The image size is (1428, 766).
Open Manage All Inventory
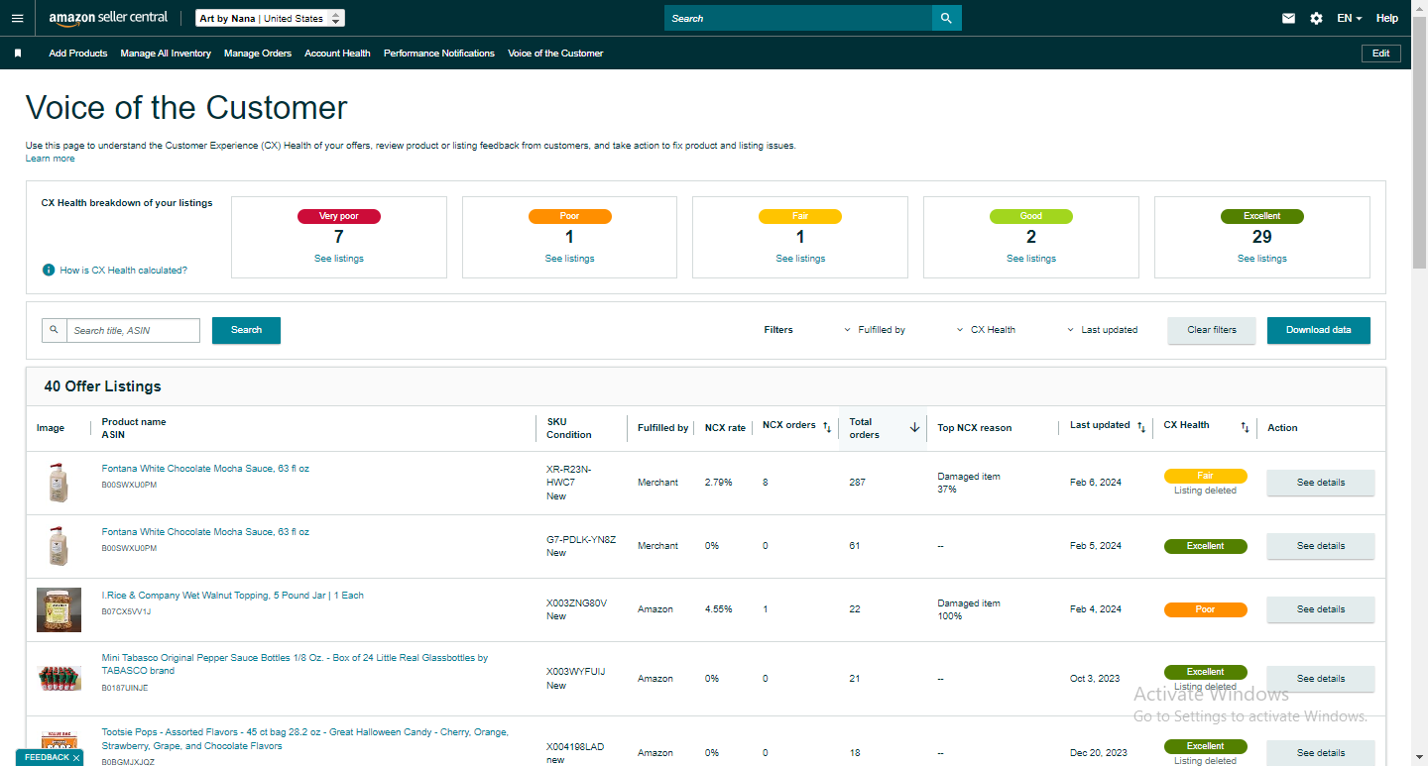(166, 54)
